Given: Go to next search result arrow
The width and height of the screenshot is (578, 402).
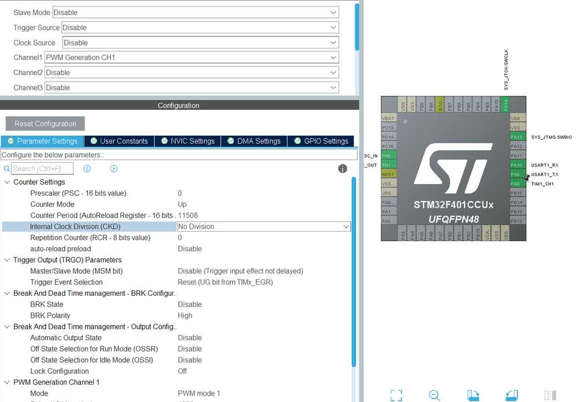Looking at the screenshot, I should coord(114,169).
